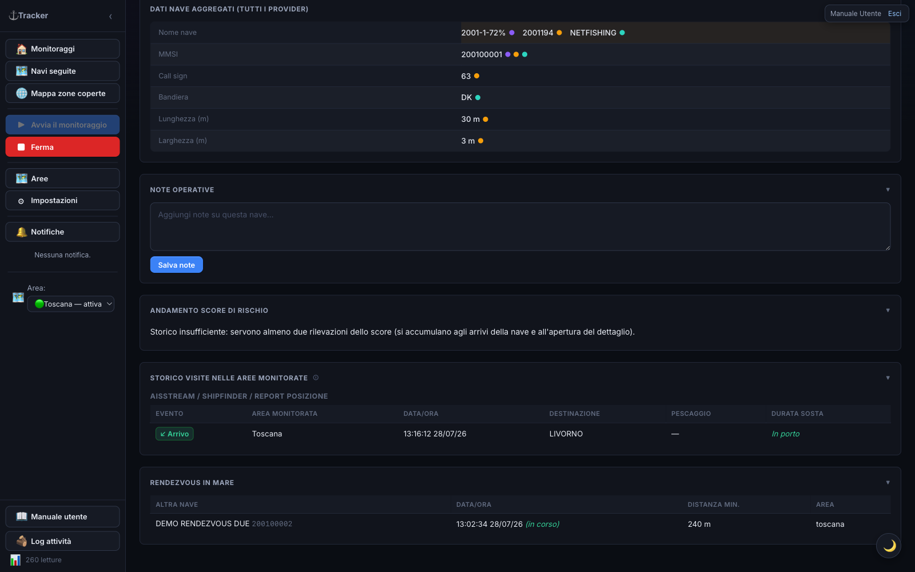Click the In porto status text
915x572 pixels.
[x=786, y=434]
